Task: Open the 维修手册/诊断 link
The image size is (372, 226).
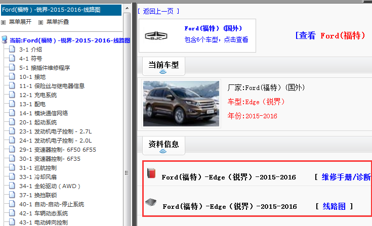Action: pyautogui.click(x=346, y=177)
